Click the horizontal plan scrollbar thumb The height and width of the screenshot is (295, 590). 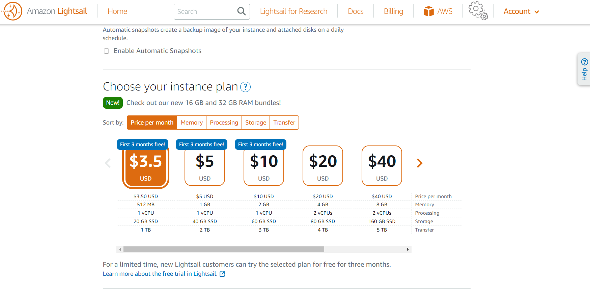pos(224,249)
